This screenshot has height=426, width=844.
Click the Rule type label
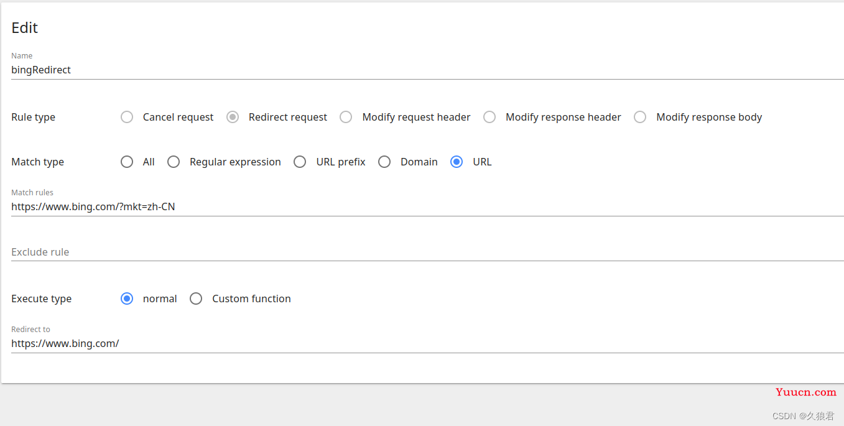coord(33,117)
